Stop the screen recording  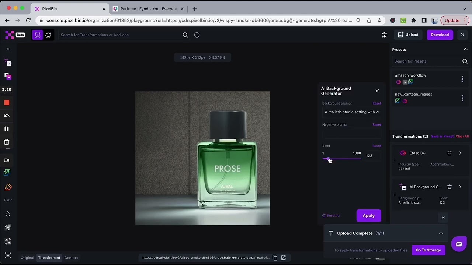click(7, 103)
